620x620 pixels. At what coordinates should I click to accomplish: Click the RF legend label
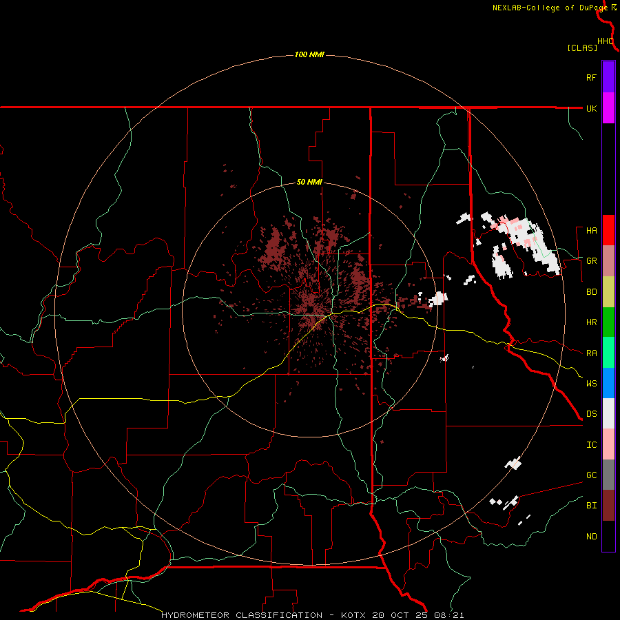click(591, 78)
